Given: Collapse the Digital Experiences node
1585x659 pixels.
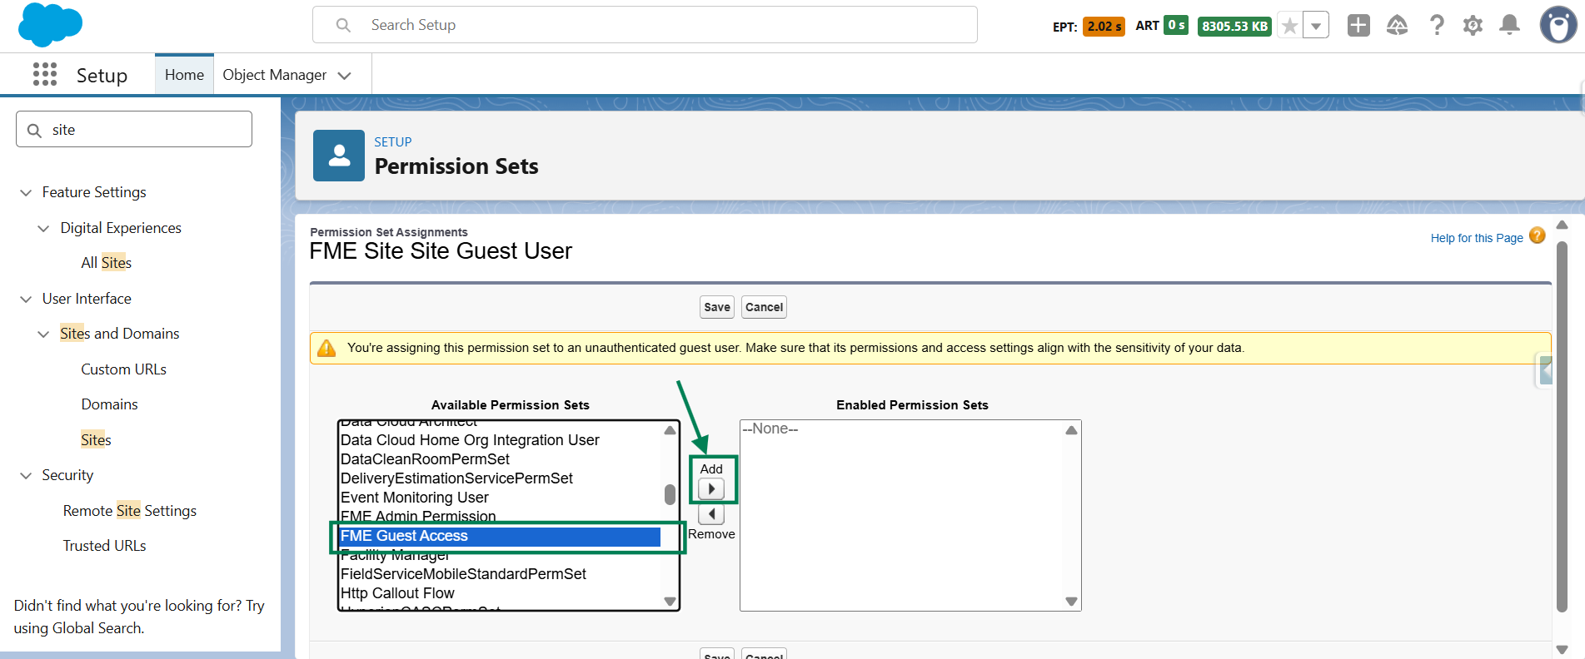Looking at the screenshot, I should click(x=43, y=229).
